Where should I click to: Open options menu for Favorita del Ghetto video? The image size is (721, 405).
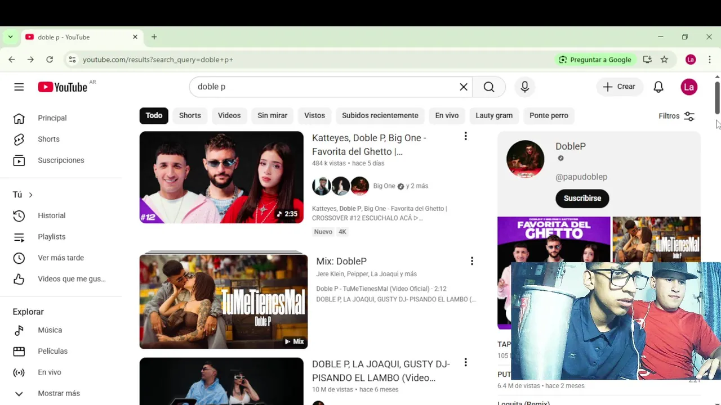click(465, 136)
